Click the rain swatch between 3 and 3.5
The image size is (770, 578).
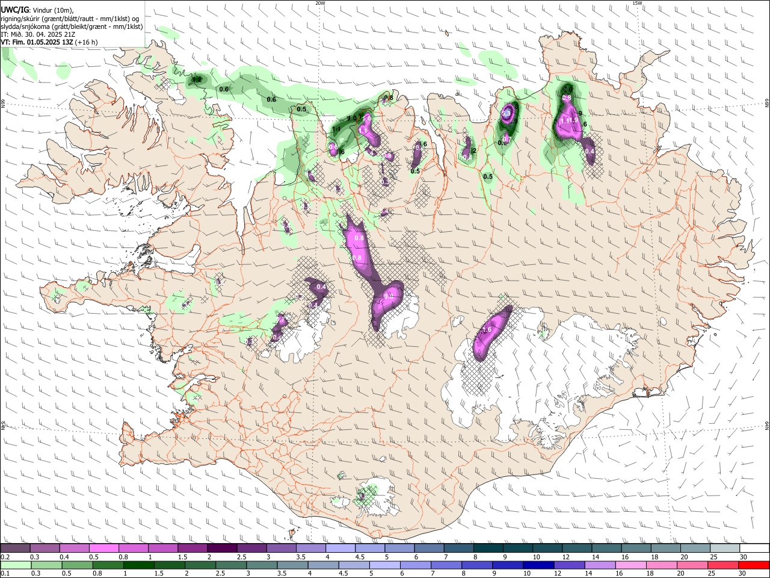(x=261, y=565)
